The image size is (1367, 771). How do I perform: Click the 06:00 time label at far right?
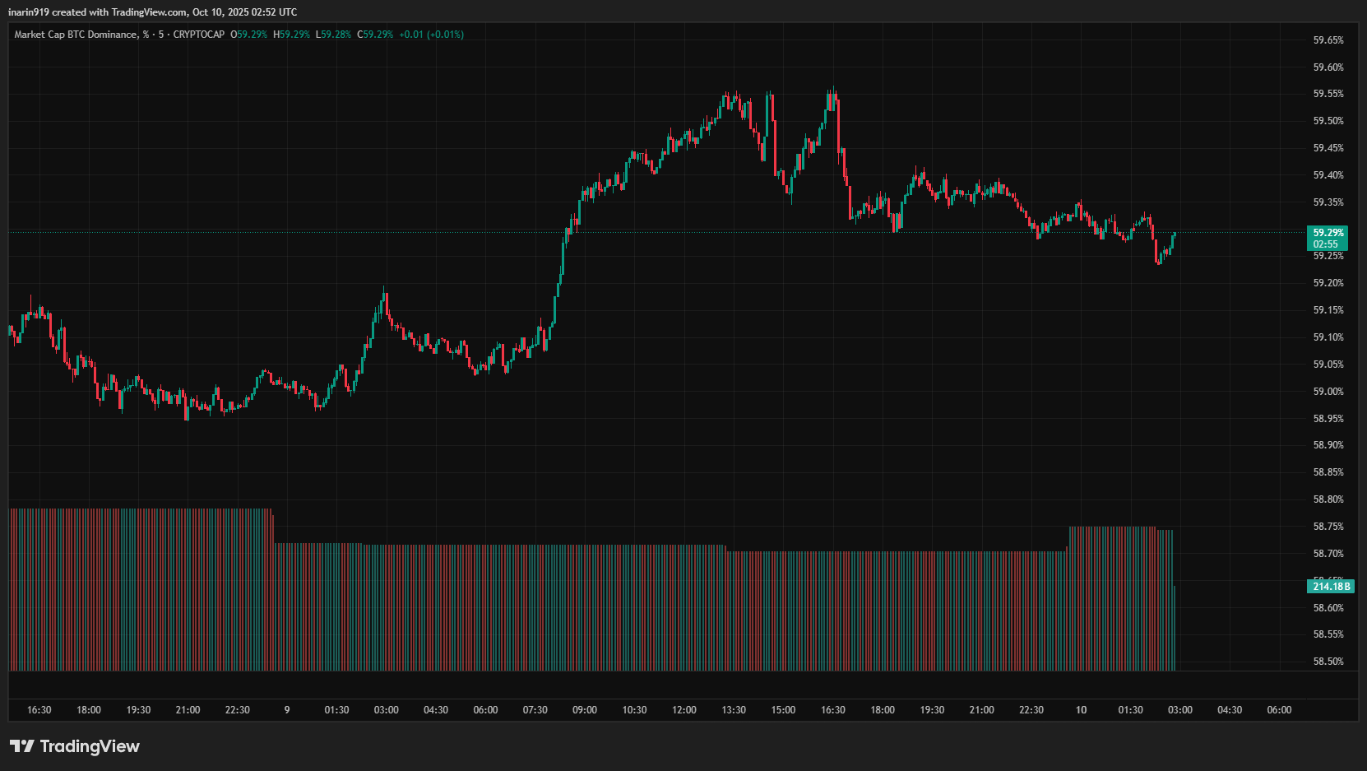[x=1279, y=710]
